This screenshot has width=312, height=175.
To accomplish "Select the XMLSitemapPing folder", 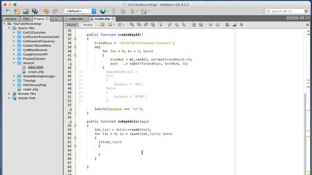I will (x=35, y=85).
